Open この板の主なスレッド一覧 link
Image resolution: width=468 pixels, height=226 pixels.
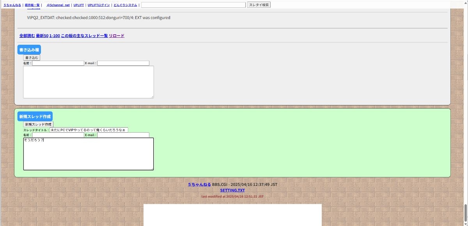(x=84, y=36)
